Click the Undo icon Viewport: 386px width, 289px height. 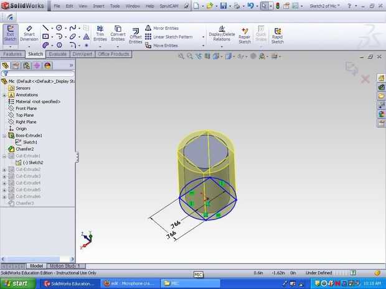pyautogui.click(x=250, y=6)
